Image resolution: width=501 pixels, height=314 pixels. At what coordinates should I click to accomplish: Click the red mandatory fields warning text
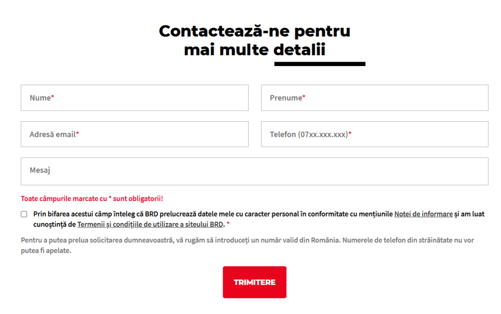pyautogui.click(x=92, y=199)
